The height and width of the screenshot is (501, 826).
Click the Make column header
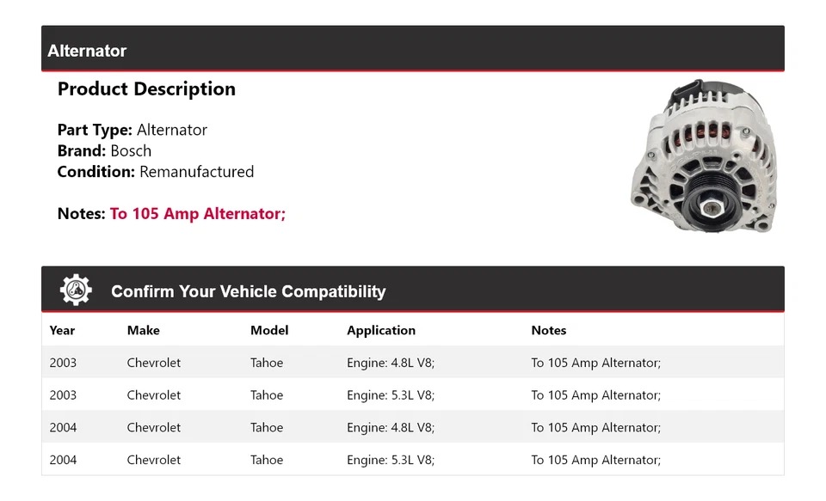(x=143, y=330)
